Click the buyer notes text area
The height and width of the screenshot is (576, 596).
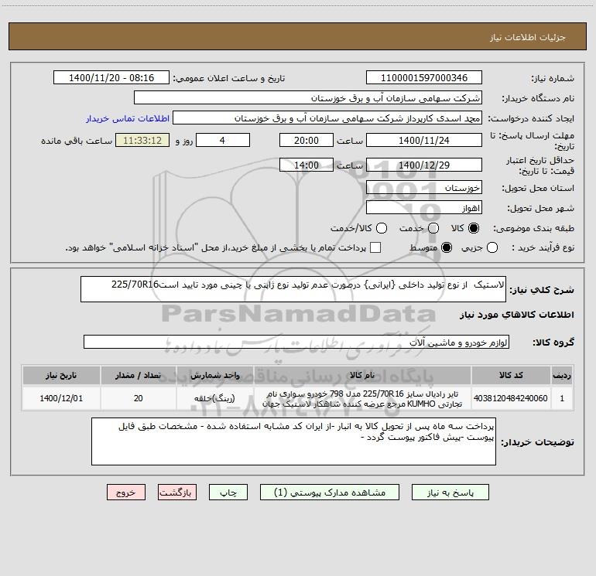click(x=293, y=441)
